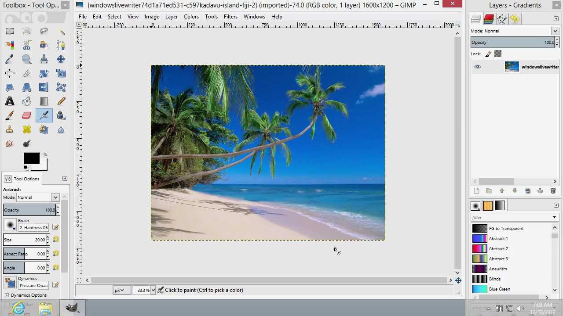Open Gradients dock tab configuration arrow
This screenshot has height=316, width=563.
click(556, 205)
